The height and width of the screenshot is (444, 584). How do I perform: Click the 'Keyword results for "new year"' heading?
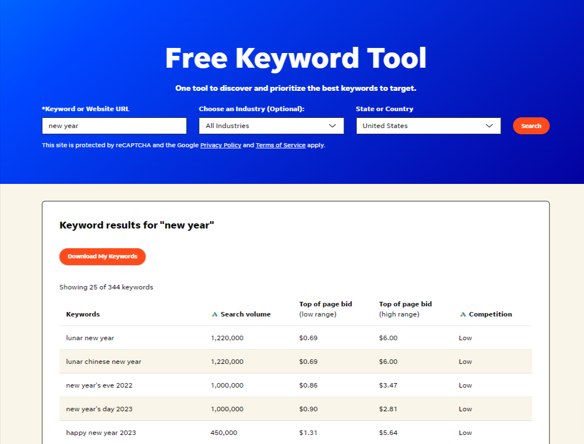pos(137,225)
